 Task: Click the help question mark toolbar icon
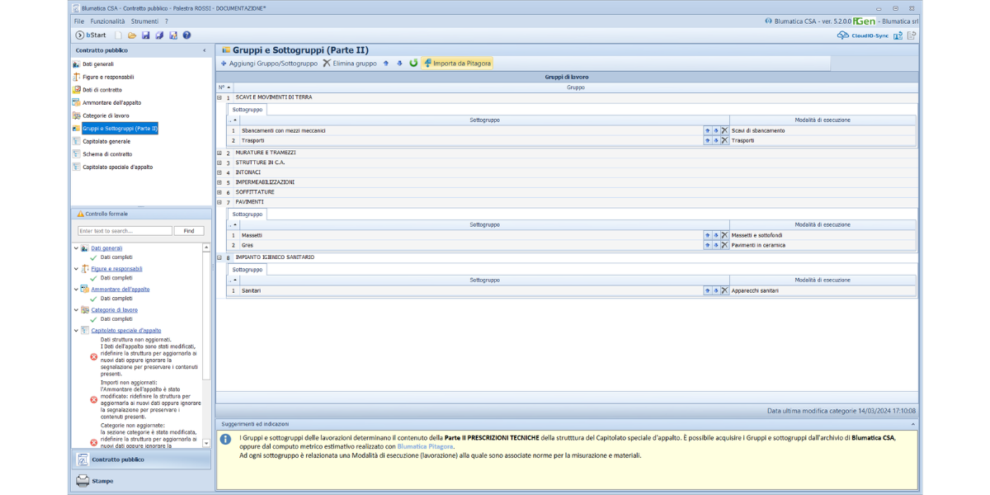click(187, 35)
